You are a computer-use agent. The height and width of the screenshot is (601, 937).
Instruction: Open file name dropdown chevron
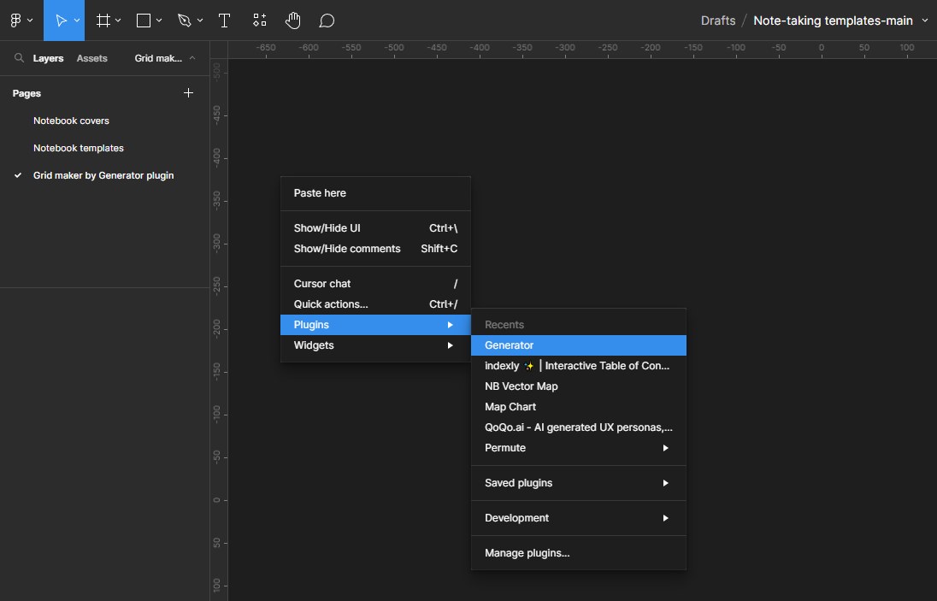925,21
